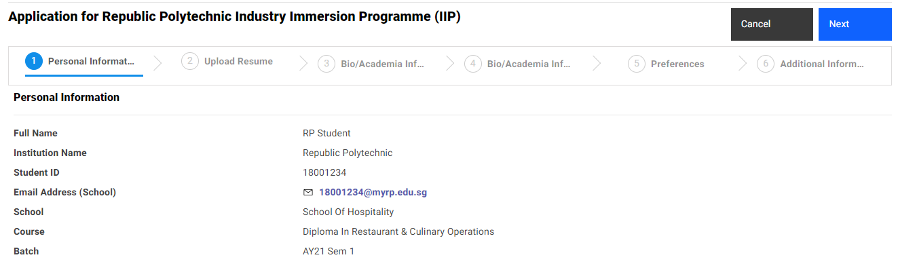Open the 18001234@myrp.edu.sg email link

coord(373,193)
